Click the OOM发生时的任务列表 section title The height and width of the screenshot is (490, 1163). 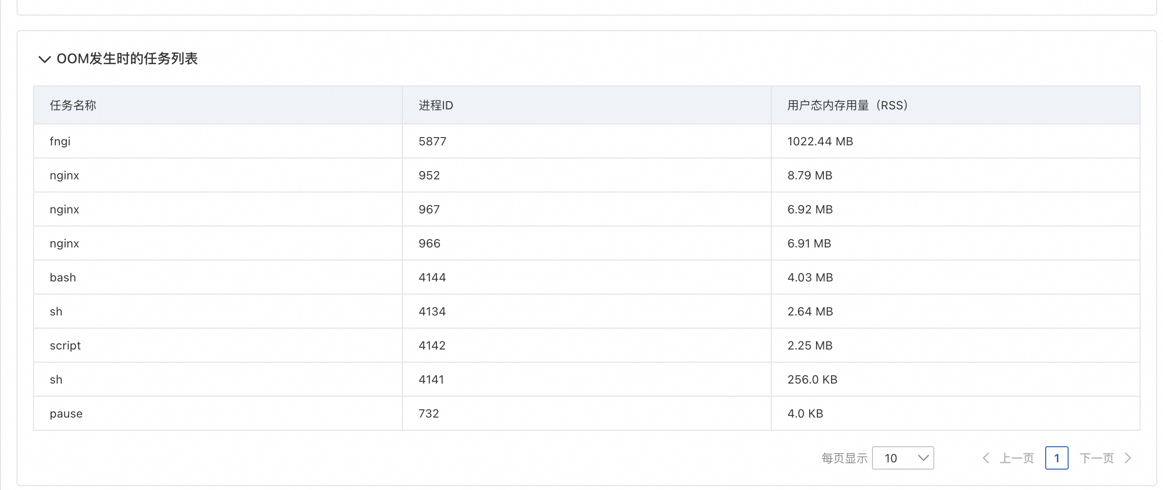coord(127,59)
